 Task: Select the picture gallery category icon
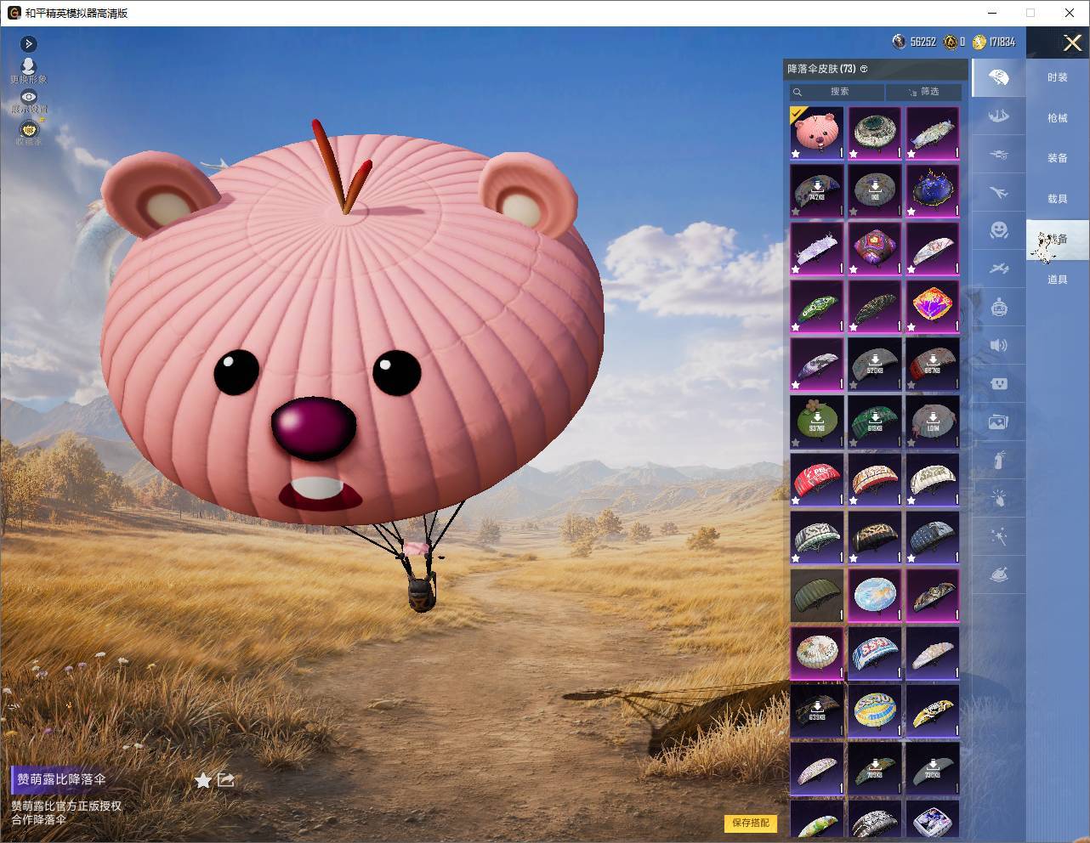pos(998,421)
